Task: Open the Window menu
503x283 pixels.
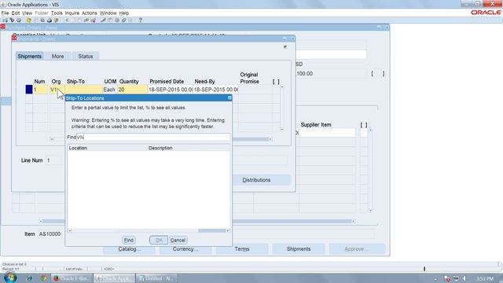Action: 108,13
